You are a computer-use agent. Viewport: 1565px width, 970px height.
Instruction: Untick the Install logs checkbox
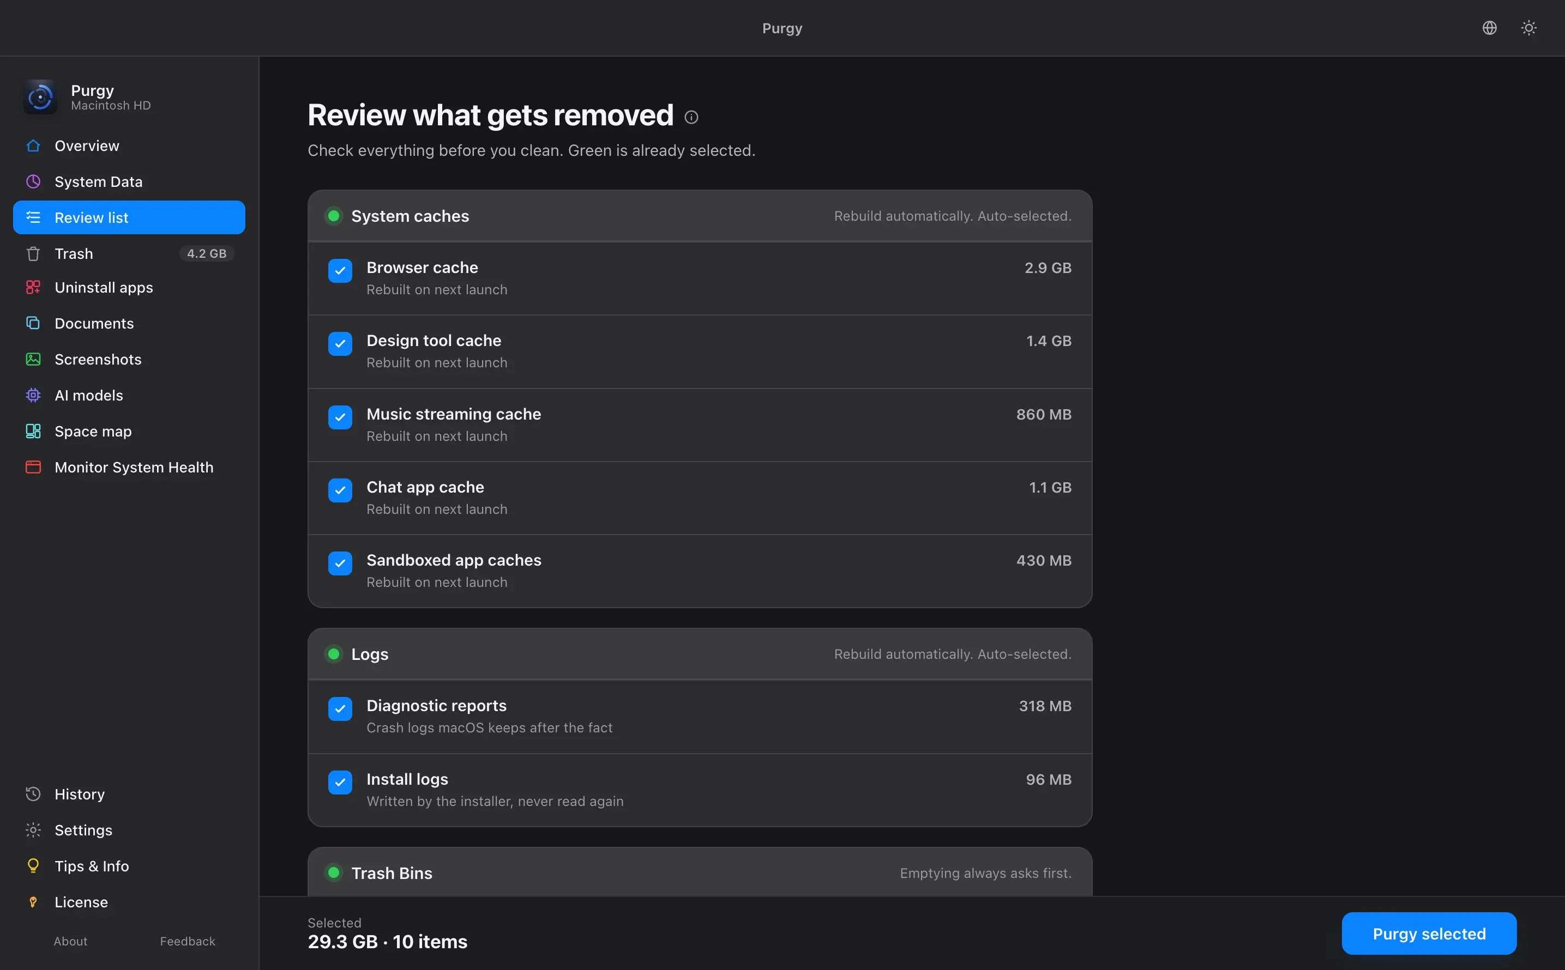(340, 783)
